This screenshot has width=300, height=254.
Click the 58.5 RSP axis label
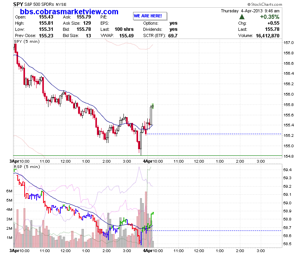(x=287, y=244)
